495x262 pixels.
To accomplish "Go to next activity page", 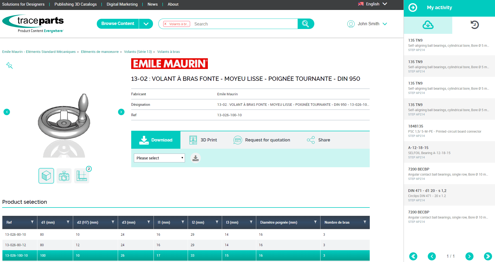I will [x=469, y=256].
